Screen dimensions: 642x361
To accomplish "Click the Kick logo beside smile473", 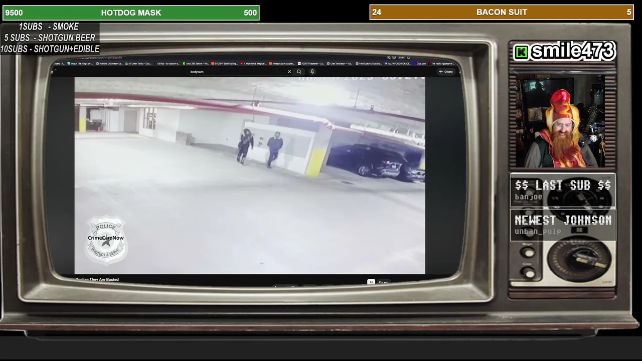I will click(522, 52).
